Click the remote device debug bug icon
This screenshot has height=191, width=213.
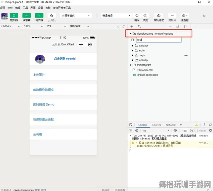click(x=159, y=15)
